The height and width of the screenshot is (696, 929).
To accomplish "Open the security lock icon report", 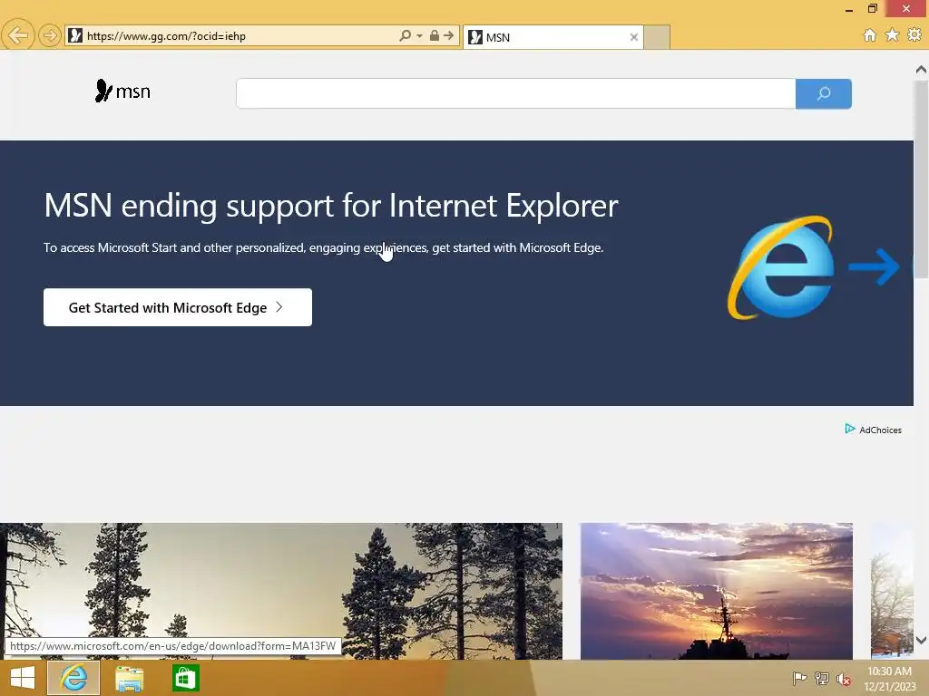I will tap(435, 35).
